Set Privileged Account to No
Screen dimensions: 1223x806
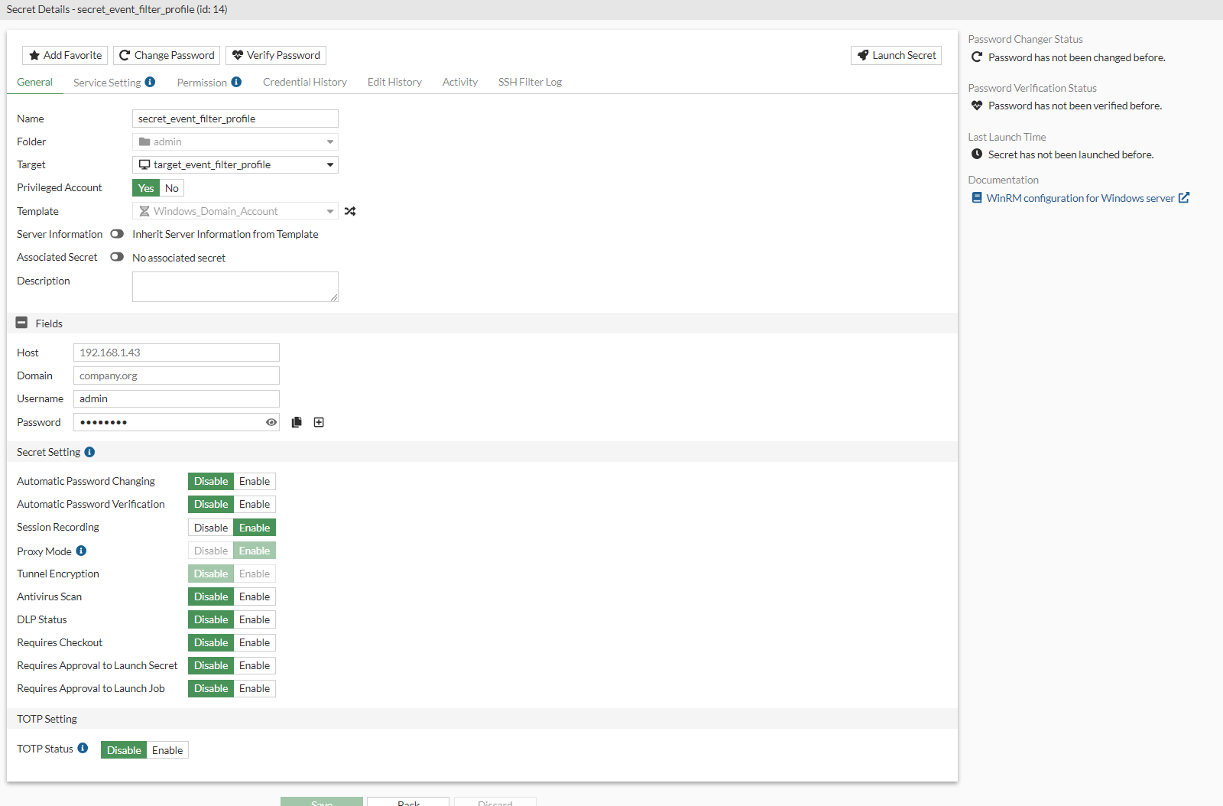pos(171,187)
